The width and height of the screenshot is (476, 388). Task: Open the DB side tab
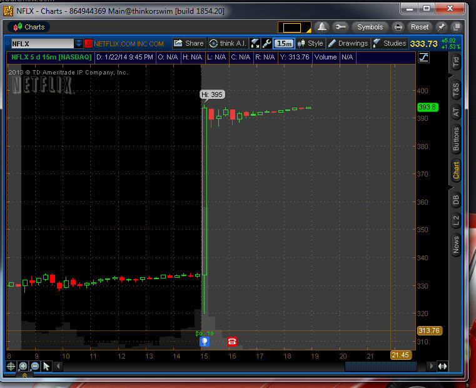click(x=456, y=200)
